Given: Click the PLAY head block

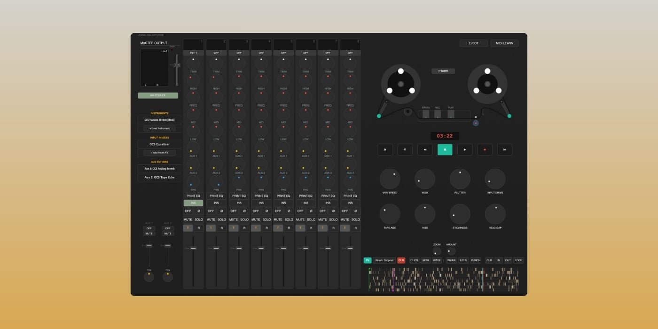Looking at the screenshot, I should coord(451,114).
